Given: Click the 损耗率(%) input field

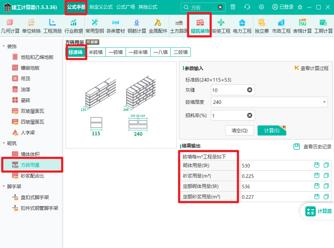Looking at the screenshot, I should click(233, 115).
